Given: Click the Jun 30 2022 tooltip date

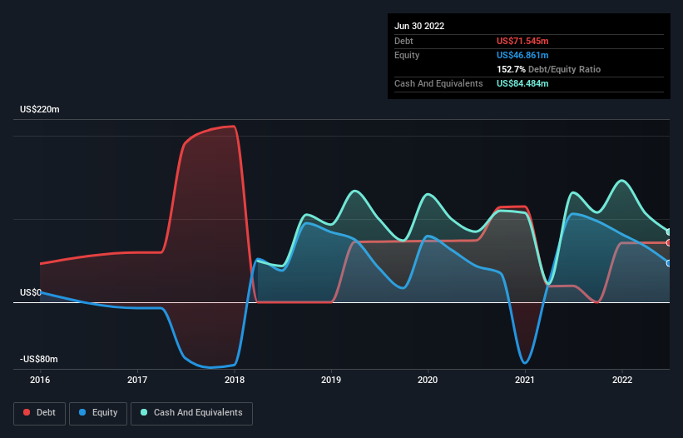Looking at the screenshot, I should click(419, 26).
